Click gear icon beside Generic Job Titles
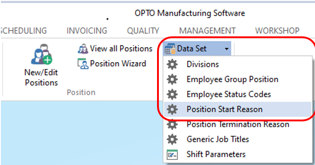This screenshot has width=315, height=165. (172, 140)
